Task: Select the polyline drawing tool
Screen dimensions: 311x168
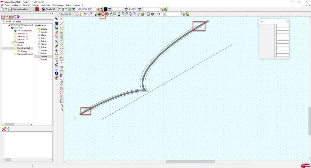Action: pos(61,27)
